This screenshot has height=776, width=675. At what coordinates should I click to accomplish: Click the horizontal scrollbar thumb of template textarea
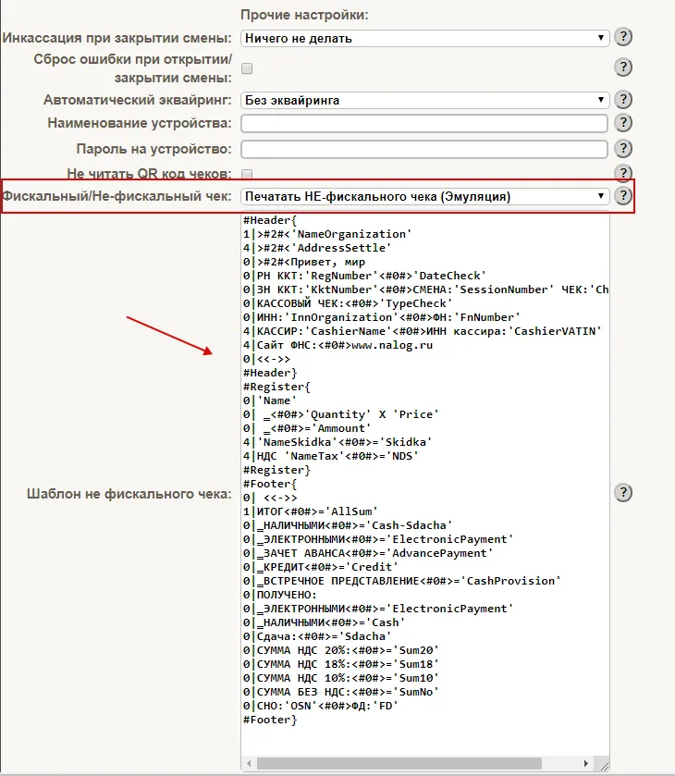[399, 763]
